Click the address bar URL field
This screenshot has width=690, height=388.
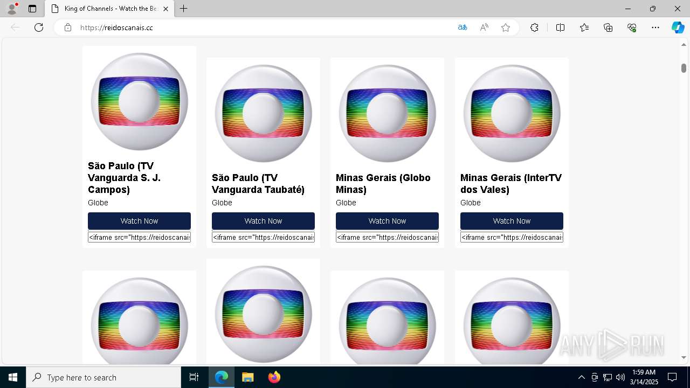(264, 27)
